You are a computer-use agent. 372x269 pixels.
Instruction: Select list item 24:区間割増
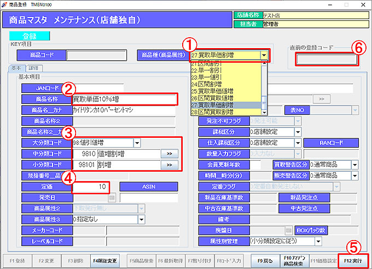(226, 84)
